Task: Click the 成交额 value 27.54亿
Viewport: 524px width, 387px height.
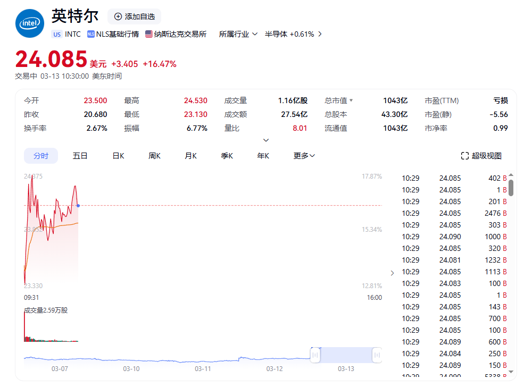Action: tap(294, 114)
